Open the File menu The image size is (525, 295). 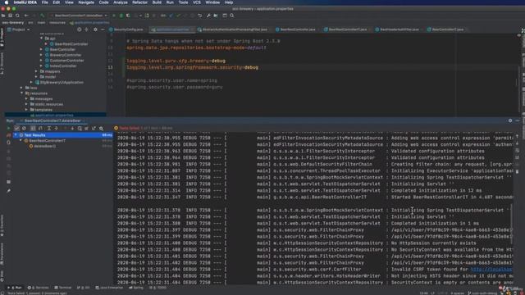pyautogui.click(x=44, y=2)
